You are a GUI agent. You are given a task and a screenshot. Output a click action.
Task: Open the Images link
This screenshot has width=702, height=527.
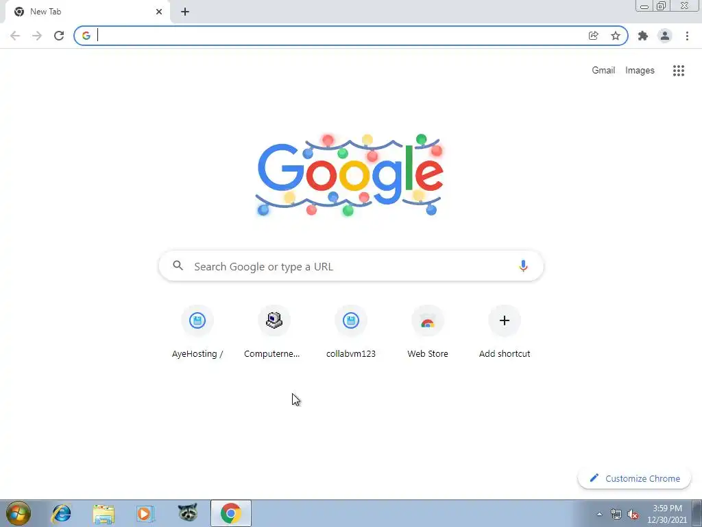click(640, 71)
